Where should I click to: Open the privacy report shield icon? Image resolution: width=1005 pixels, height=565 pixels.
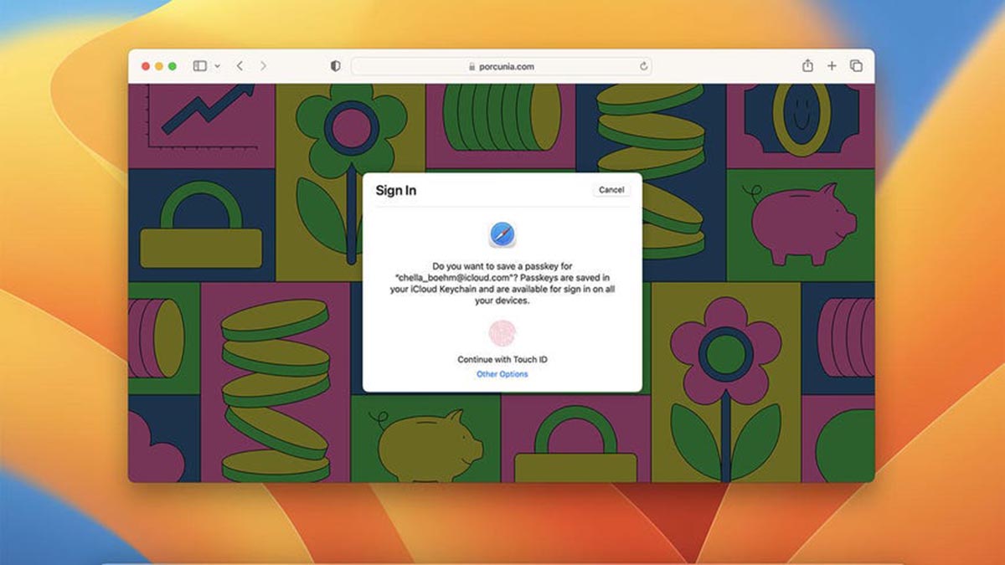pos(336,66)
